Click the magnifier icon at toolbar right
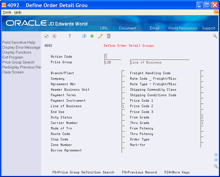Screen dimensions: 220x177 pos(215,36)
